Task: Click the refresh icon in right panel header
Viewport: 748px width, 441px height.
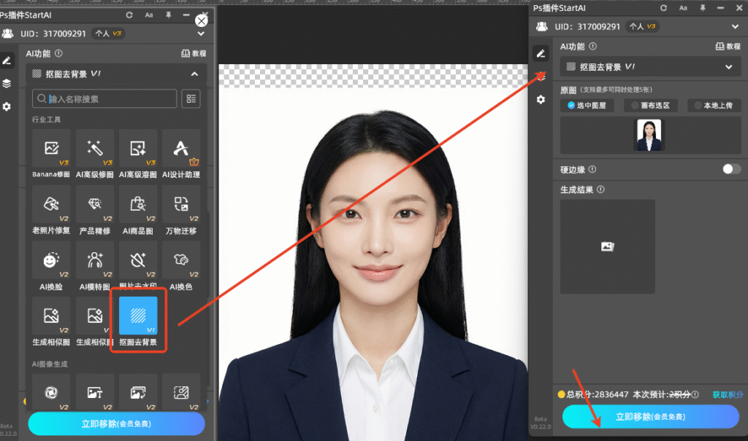Action: (x=663, y=8)
